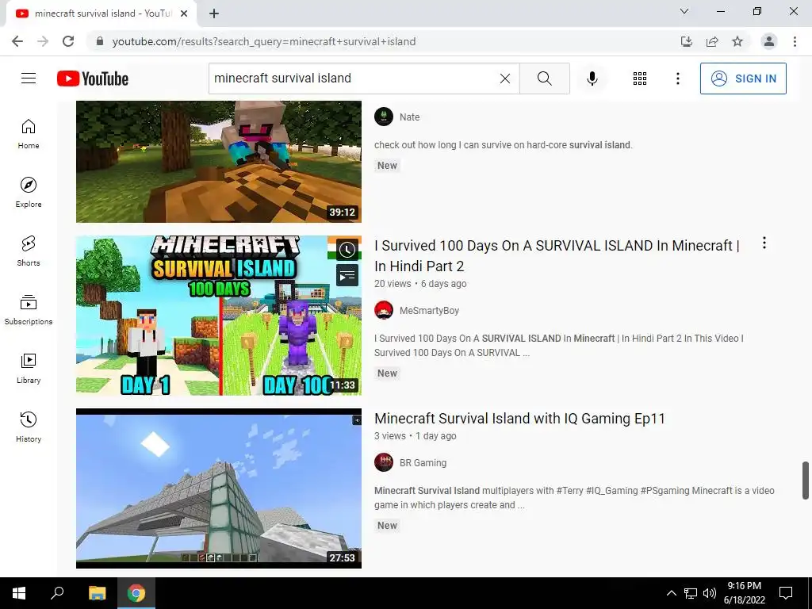The height and width of the screenshot is (609, 812).
Task: Open YouTube settings three-dot menu
Action: (677, 79)
